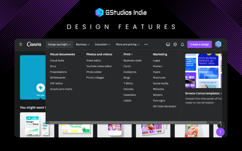
Task: Open the desktop app download icon
Action: point(168,44)
